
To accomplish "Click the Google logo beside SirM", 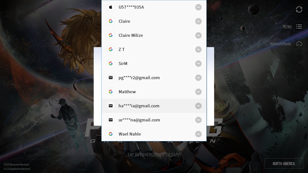I will coord(111,64).
